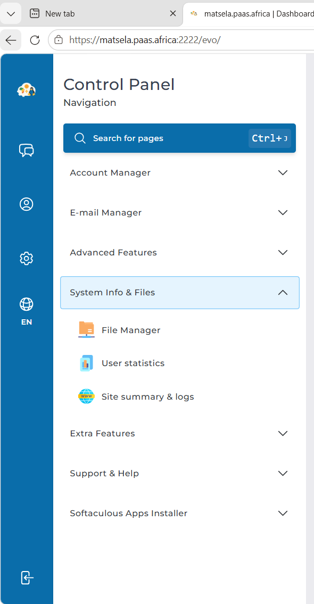This screenshot has height=604, width=314.
Task: Change language via globe icon
Action: (x=26, y=304)
